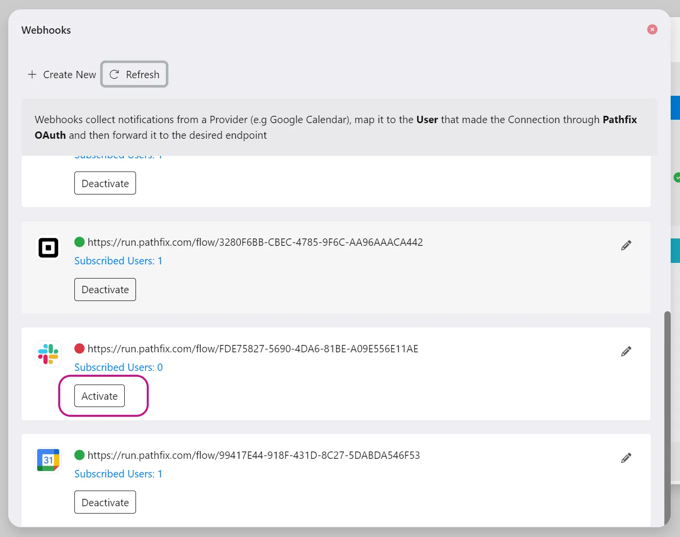Activate the Slack webhook
680x537 pixels.
tap(99, 396)
